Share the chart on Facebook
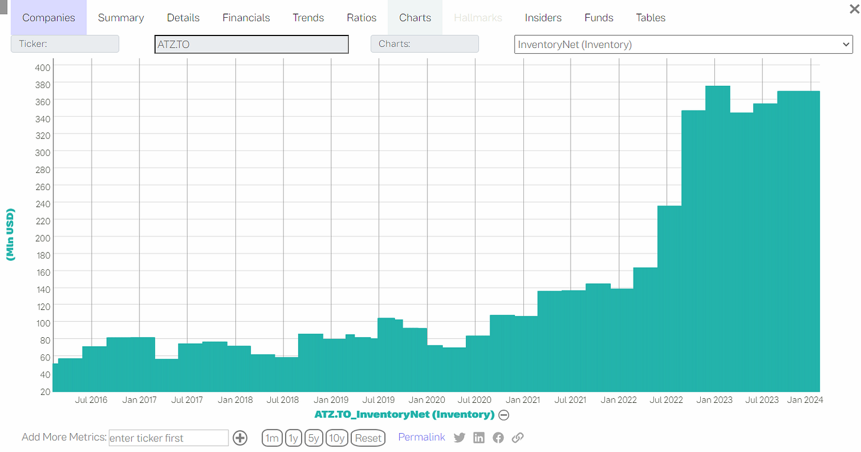 point(499,438)
